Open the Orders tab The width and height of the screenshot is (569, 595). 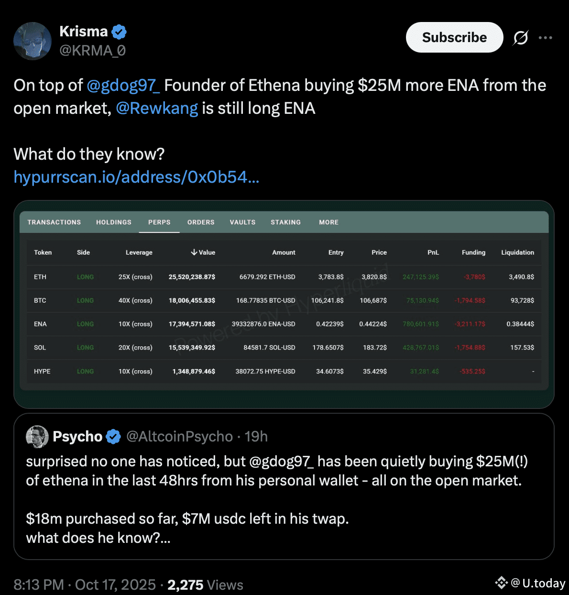click(201, 222)
